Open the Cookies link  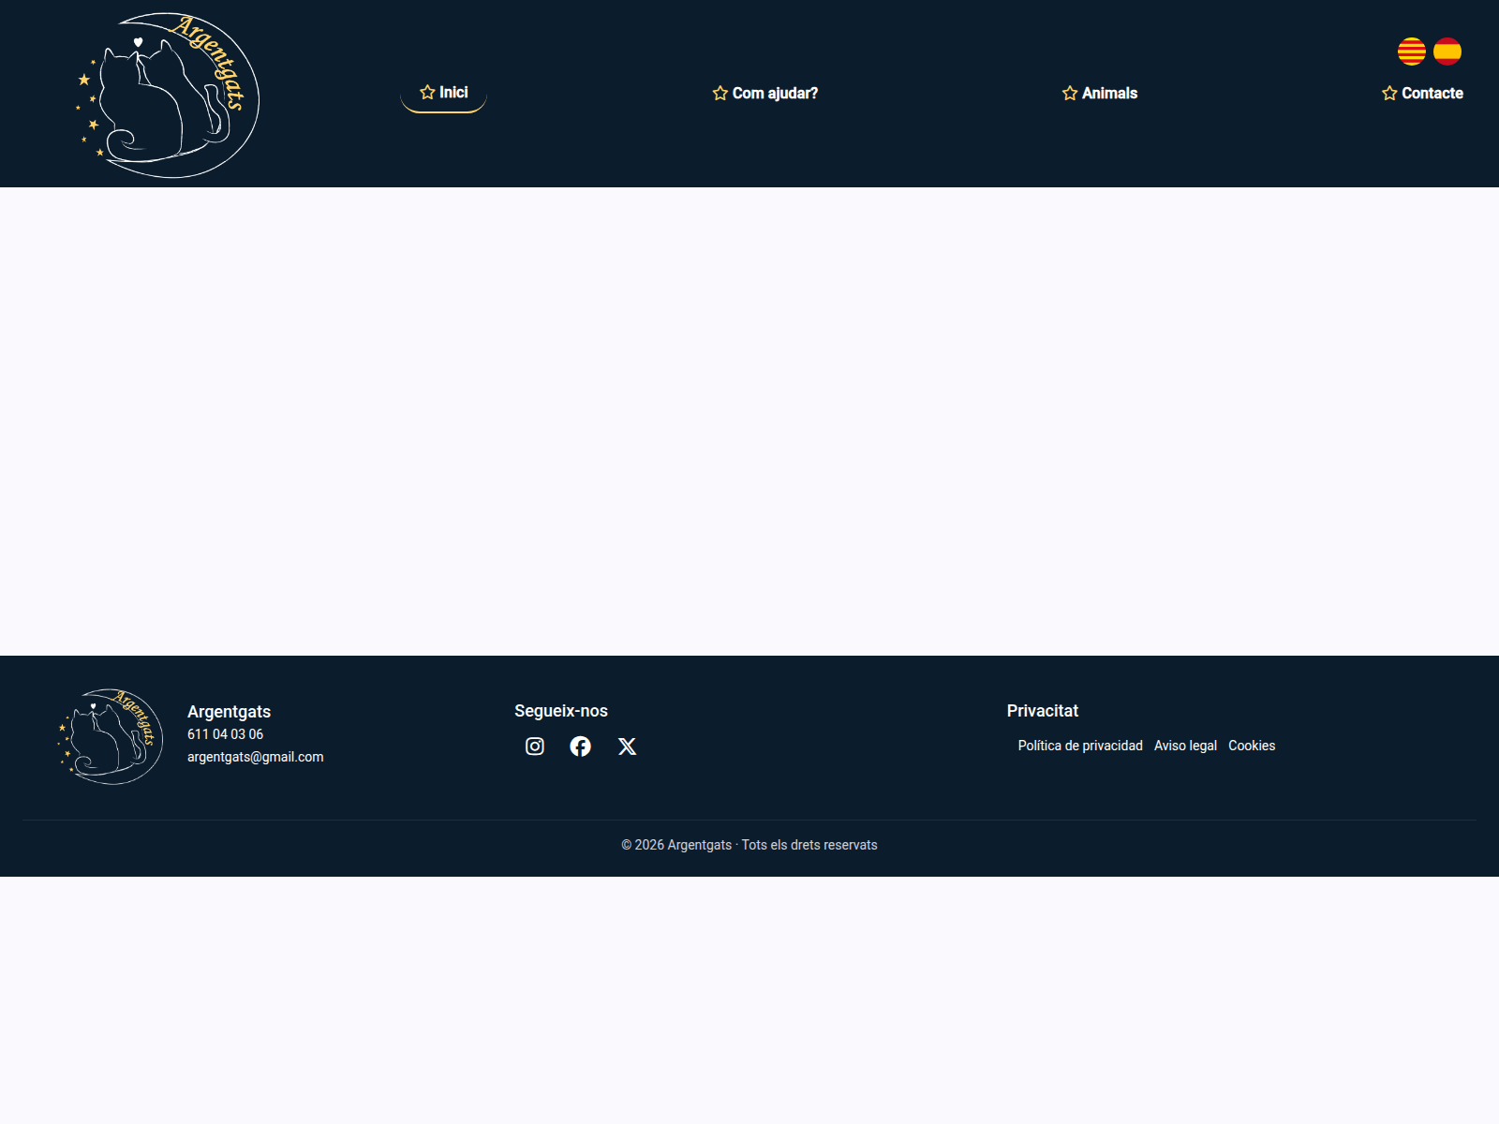coord(1252,746)
